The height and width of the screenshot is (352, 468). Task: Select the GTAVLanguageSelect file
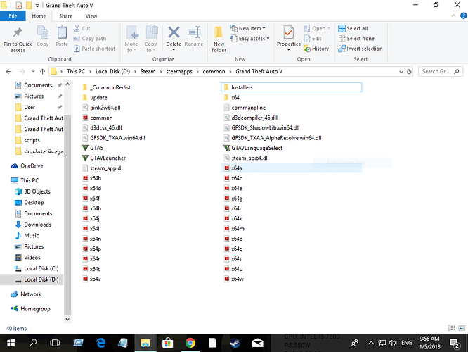pyautogui.click(x=253, y=148)
